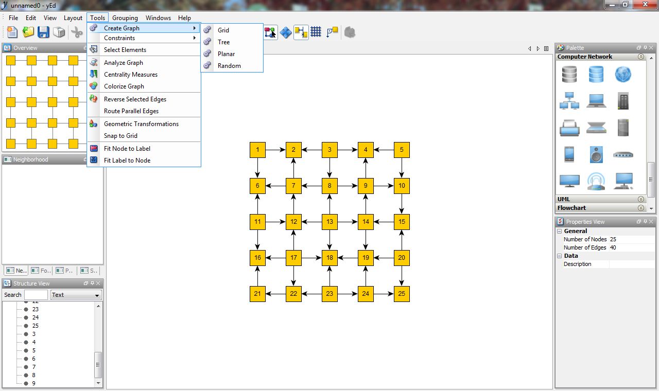Open the Help menu
659x391 pixels.
point(184,18)
